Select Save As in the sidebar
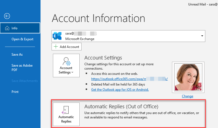 coord(17,55)
